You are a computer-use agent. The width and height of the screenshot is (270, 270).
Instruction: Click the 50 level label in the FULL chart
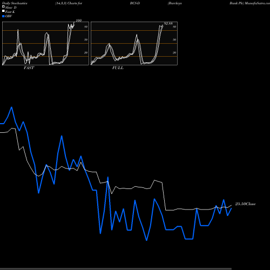click(174, 39)
